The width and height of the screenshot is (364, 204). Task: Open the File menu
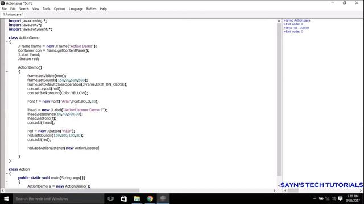coord(4,9)
